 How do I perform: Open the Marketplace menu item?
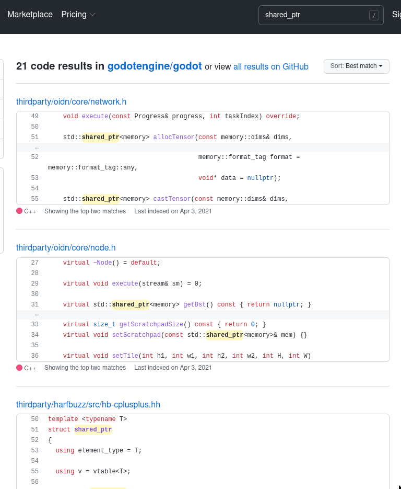click(30, 15)
